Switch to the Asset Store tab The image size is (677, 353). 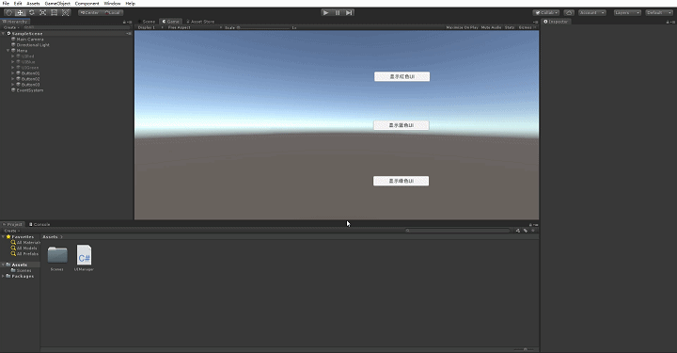click(200, 21)
